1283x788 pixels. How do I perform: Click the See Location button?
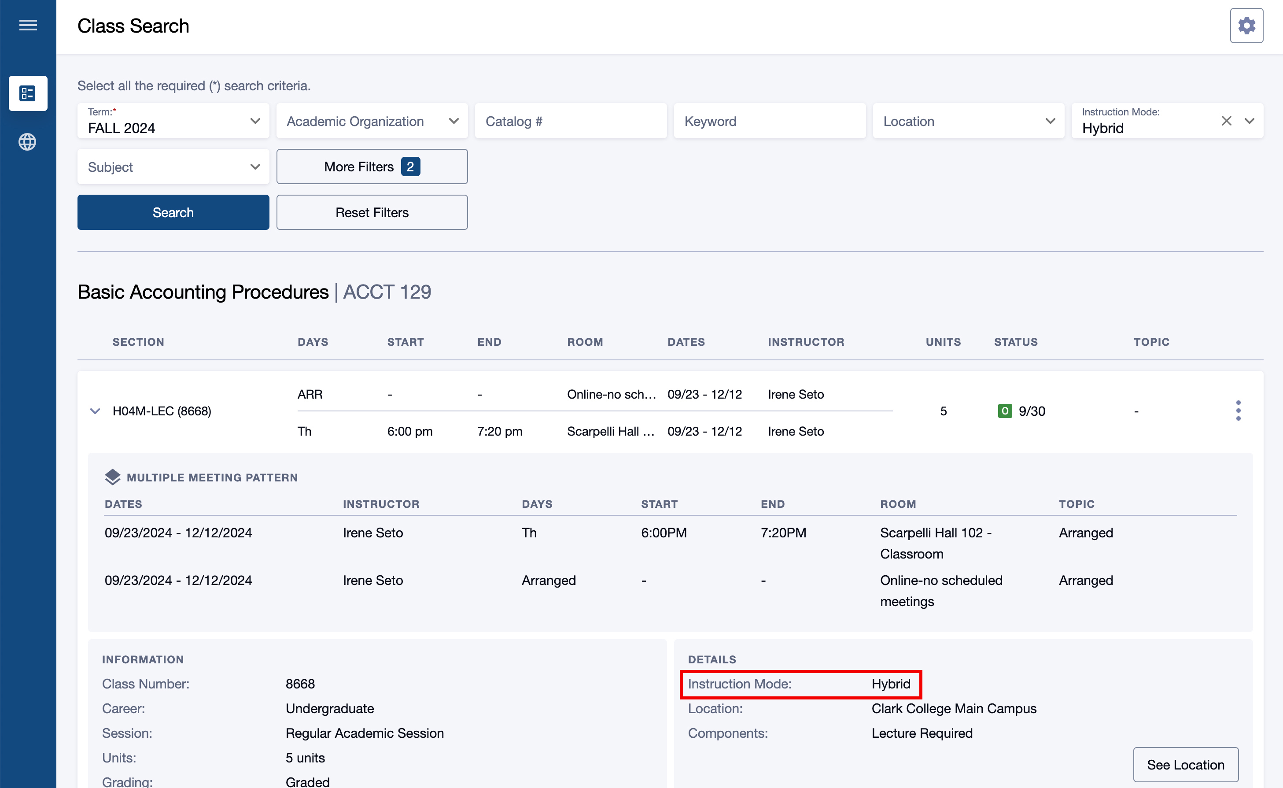(1186, 765)
